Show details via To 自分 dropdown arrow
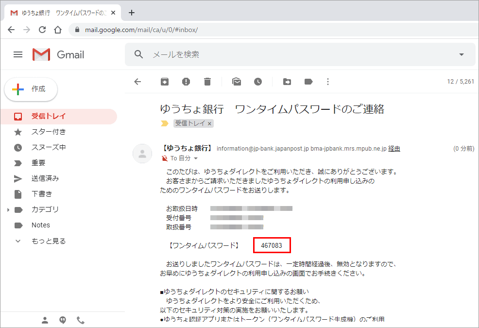The height and width of the screenshot is (328, 479). 196,158
